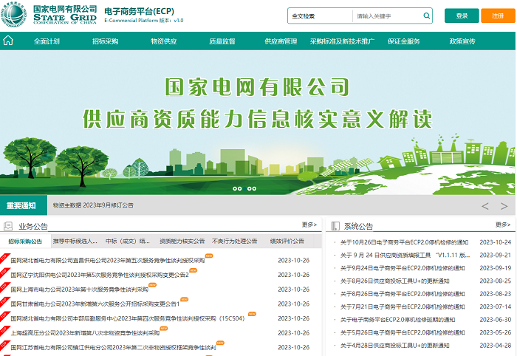Open the 政策宣传 menu
Viewport: 517px width, 356px height.
pos(462,41)
